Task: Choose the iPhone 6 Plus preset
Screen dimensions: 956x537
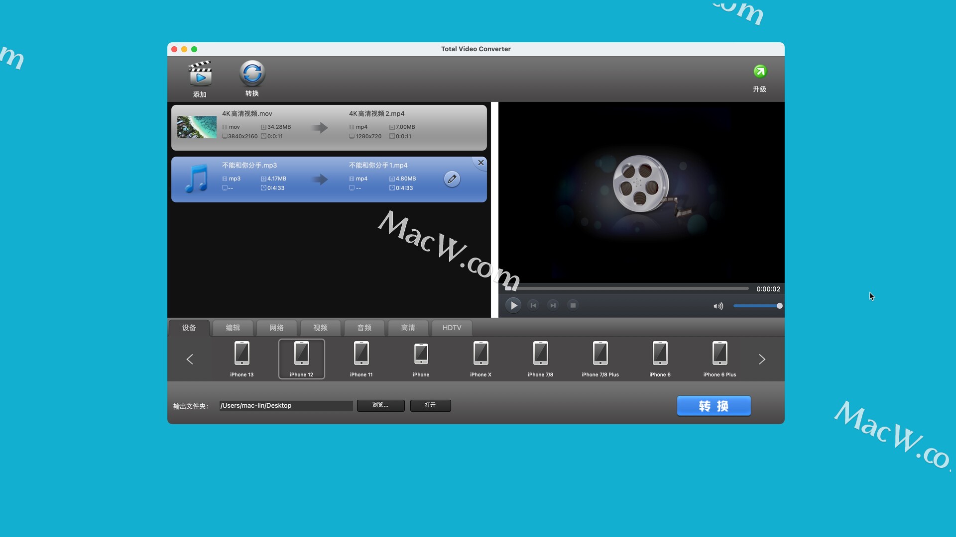Action: pyautogui.click(x=720, y=359)
